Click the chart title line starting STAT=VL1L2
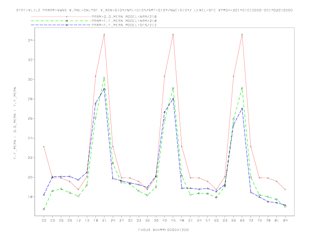Viewport: 311px width, 240px height. 154,10
